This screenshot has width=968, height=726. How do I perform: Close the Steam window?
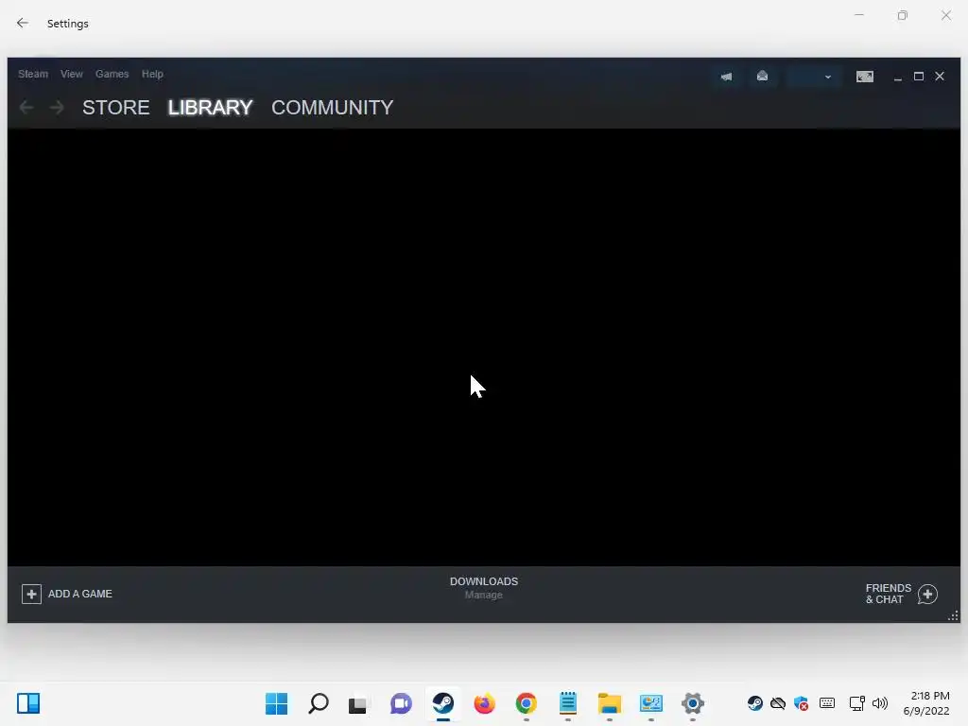[x=940, y=76]
